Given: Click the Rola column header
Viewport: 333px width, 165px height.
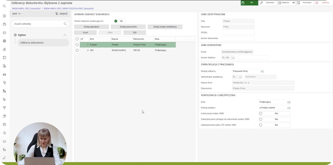Looking at the screenshot, I should tap(165, 39).
